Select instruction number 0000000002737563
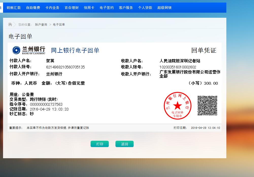Image resolution: width=254 pixels, height=177 pixels. coord(46,104)
